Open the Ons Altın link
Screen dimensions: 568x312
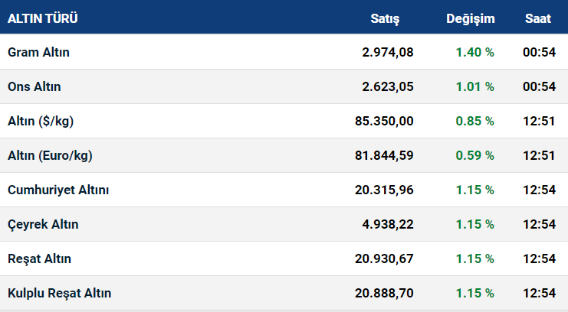[x=34, y=86]
